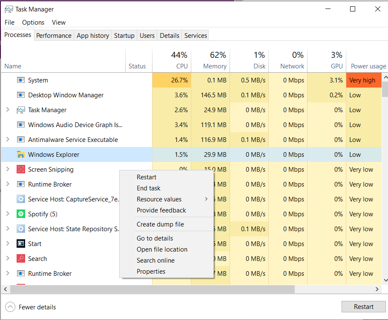Click the Desktop Window Manager icon
This screenshot has width=388, height=320.
point(20,95)
